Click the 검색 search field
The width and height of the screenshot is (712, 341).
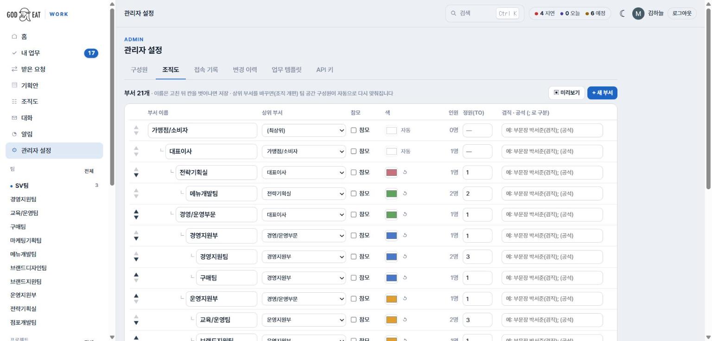tap(484, 13)
